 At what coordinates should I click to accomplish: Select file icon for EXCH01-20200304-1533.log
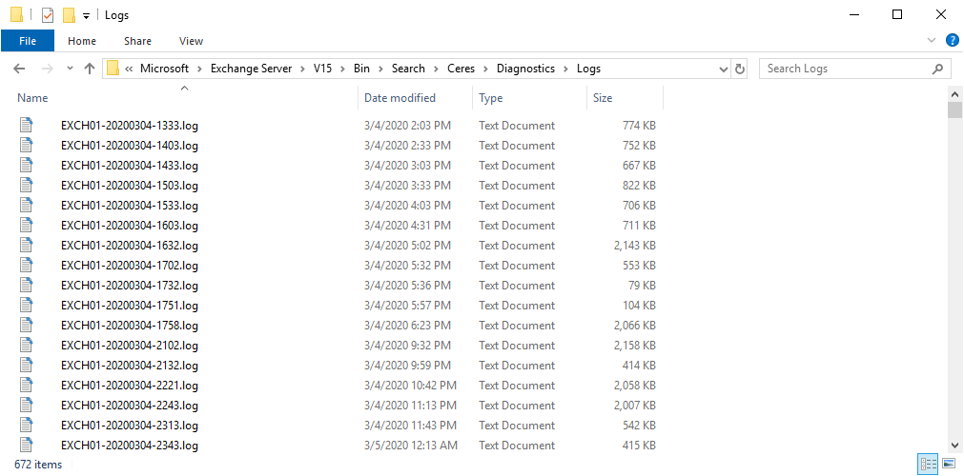click(x=26, y=205)
